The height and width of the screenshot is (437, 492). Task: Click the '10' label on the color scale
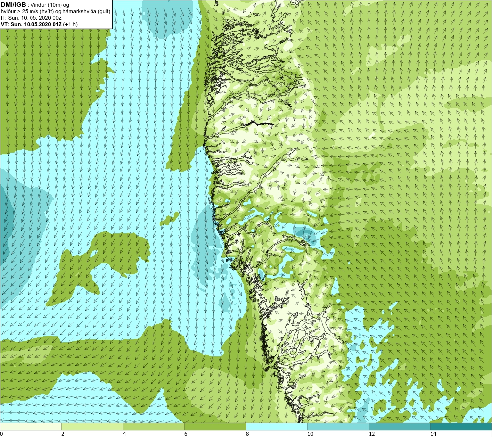point(310,434)
